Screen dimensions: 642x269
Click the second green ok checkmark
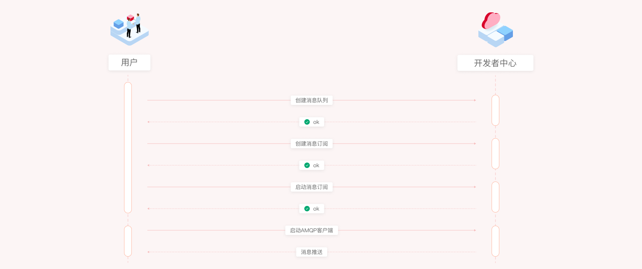(307, 165)
